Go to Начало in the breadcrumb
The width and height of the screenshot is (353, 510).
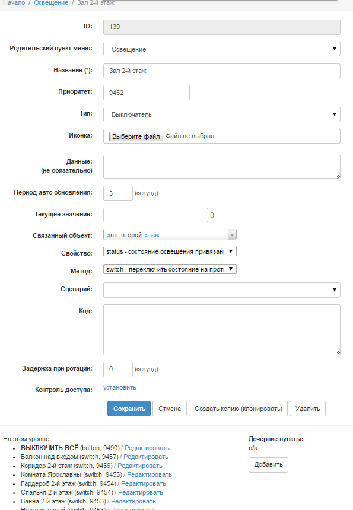[x=14, y=2]
